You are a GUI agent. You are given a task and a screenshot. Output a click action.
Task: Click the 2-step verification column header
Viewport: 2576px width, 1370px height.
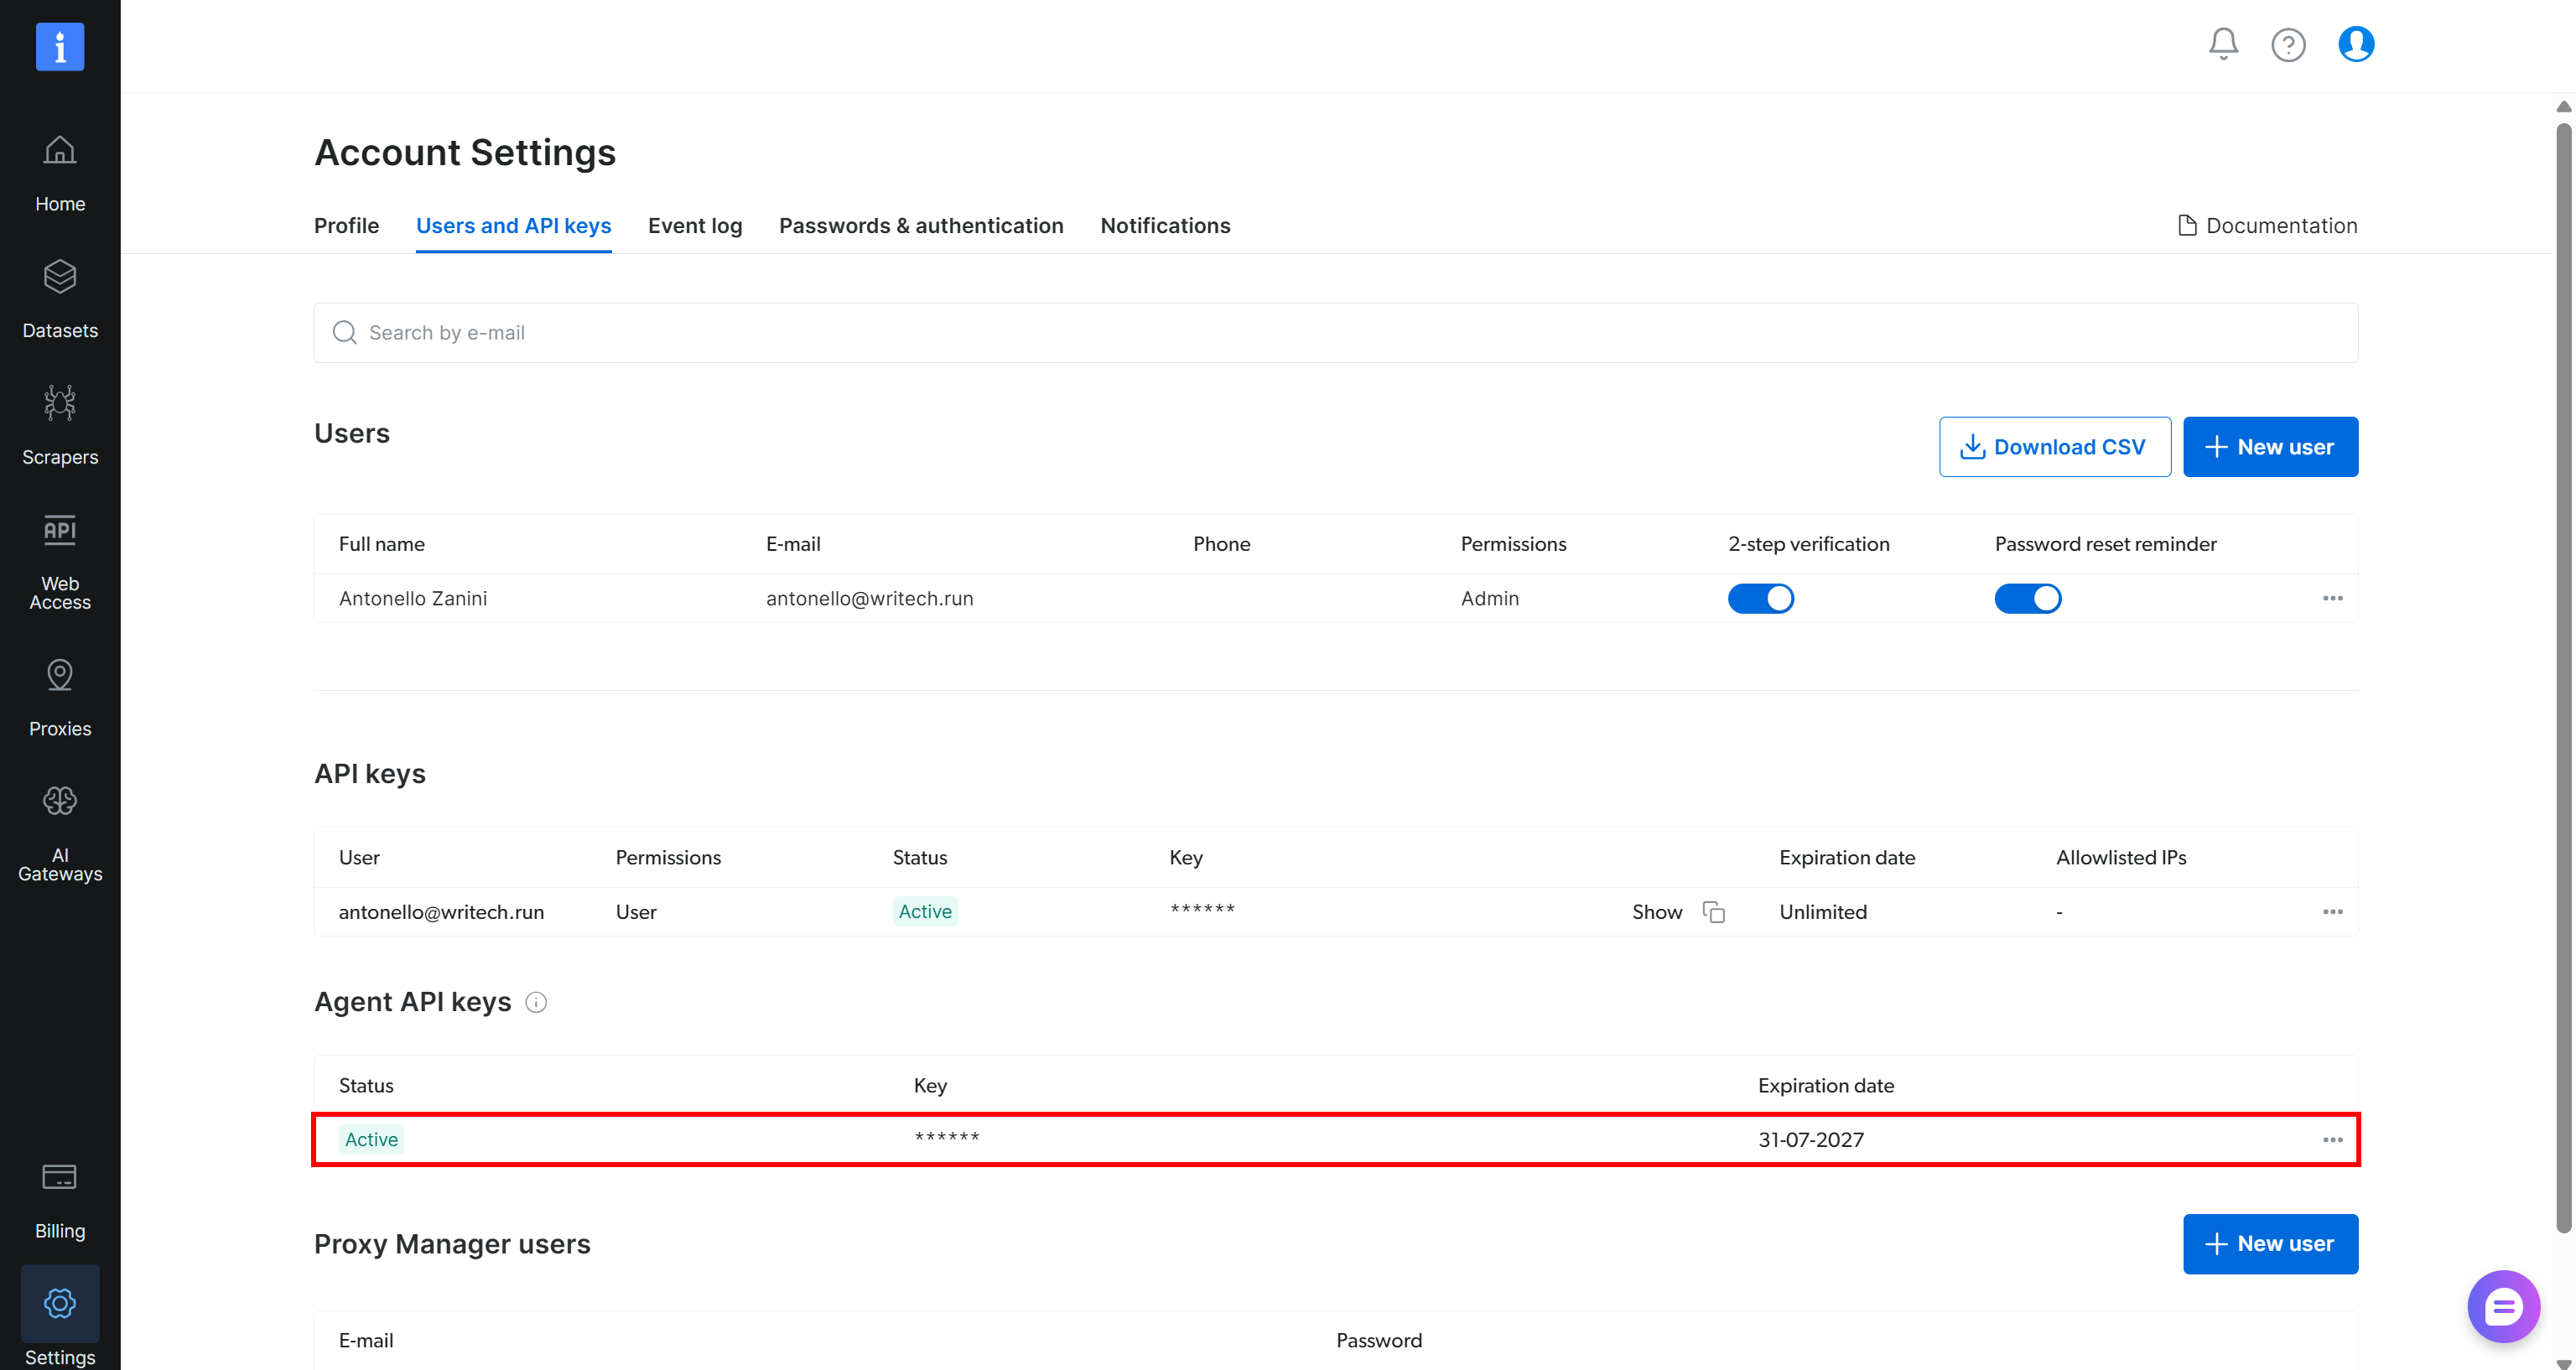pos(1808,544)
